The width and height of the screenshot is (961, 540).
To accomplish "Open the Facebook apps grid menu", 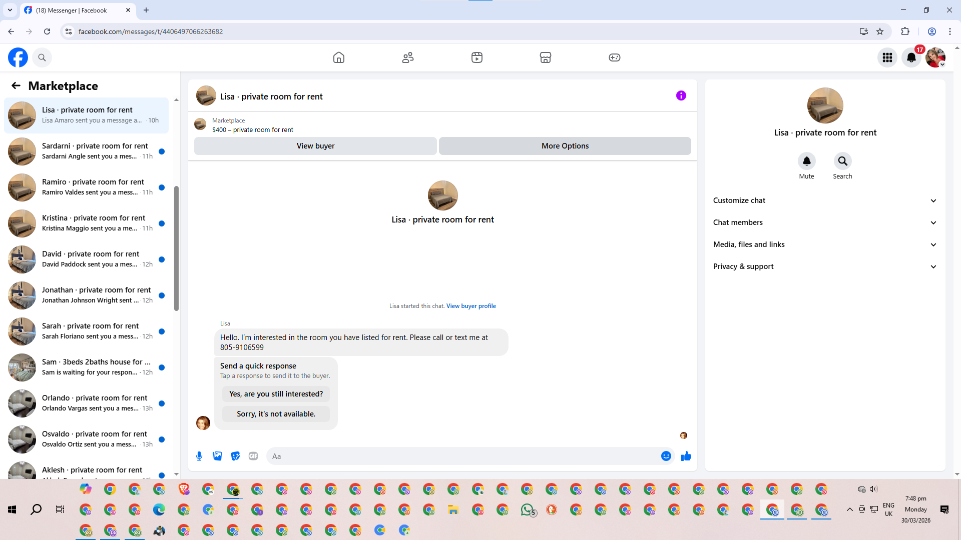I will pyautogui.click(x=887, y=57).
